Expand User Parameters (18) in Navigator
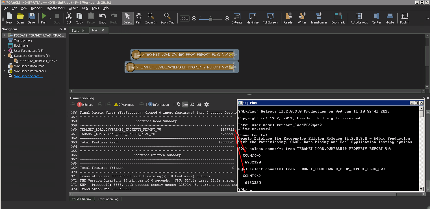 click(x=4, y=51)
